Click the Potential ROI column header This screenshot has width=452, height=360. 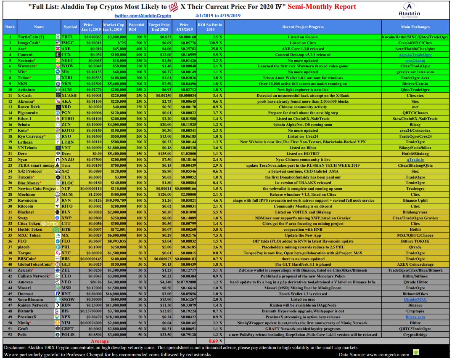[x=136, y=27]
